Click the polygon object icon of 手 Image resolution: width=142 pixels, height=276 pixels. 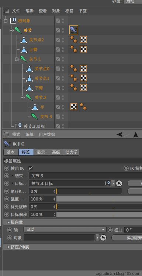point(35,107)
